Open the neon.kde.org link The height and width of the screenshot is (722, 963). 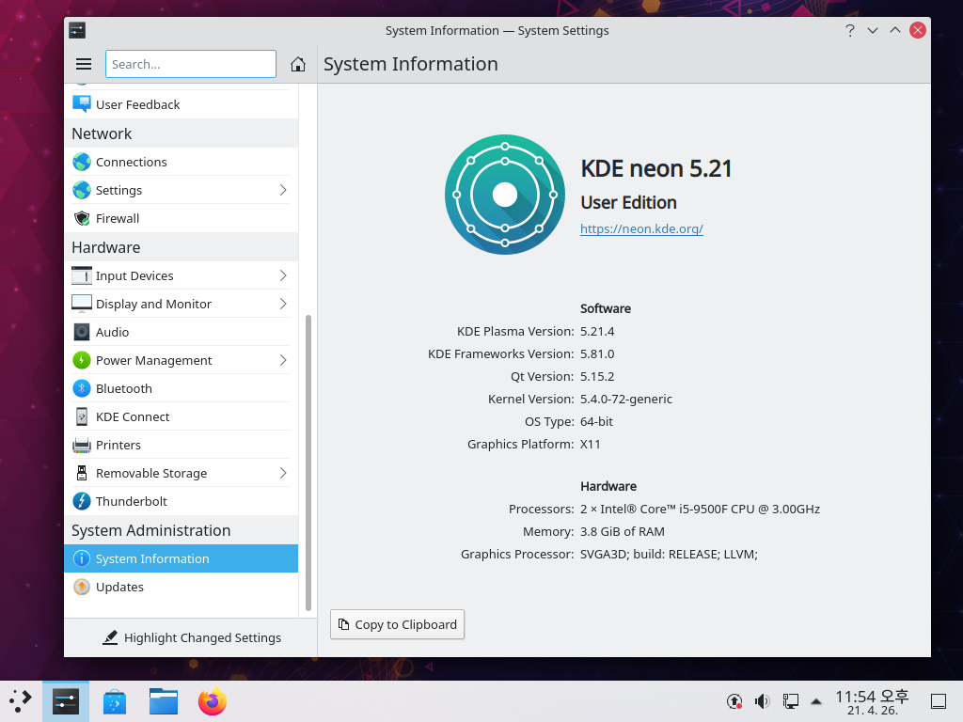[641, 228]
